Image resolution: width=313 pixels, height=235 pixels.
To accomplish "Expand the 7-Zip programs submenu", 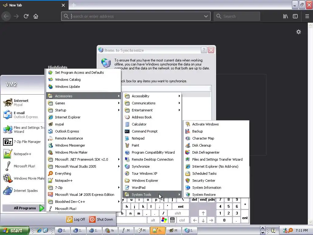I will click(x=83, y=188).
